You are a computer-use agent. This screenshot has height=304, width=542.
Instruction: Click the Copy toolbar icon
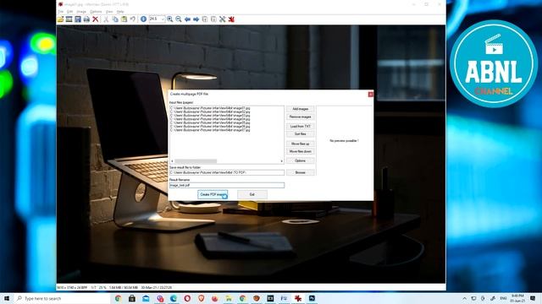[x=115, y=19]
